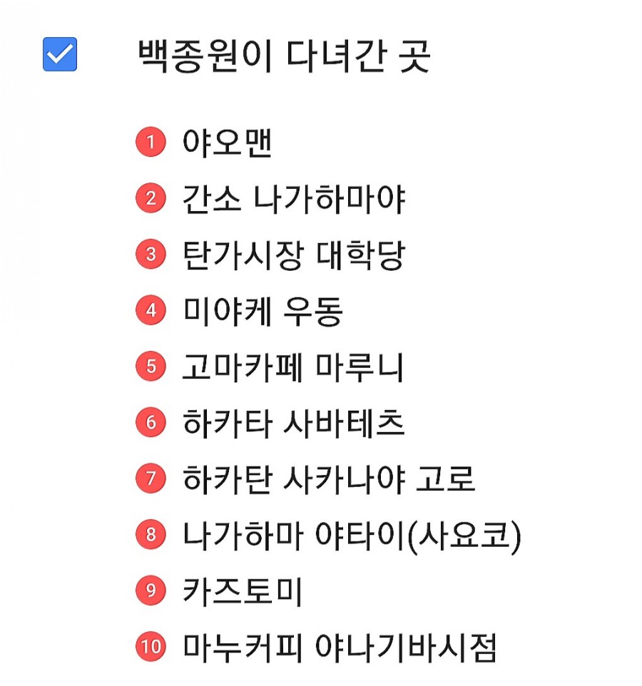
Task: Click the red number 6 marker
Action: tap(151, 421)
